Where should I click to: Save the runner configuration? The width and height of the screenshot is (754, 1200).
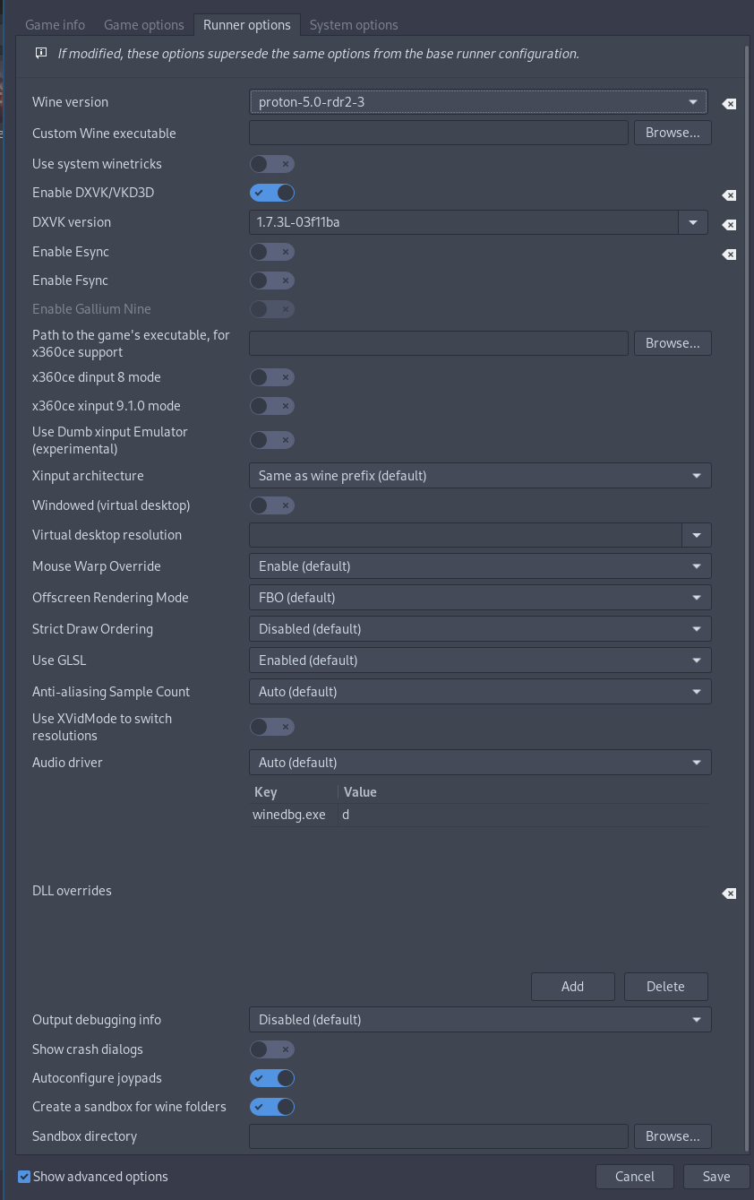click(x=716, y=1177)
